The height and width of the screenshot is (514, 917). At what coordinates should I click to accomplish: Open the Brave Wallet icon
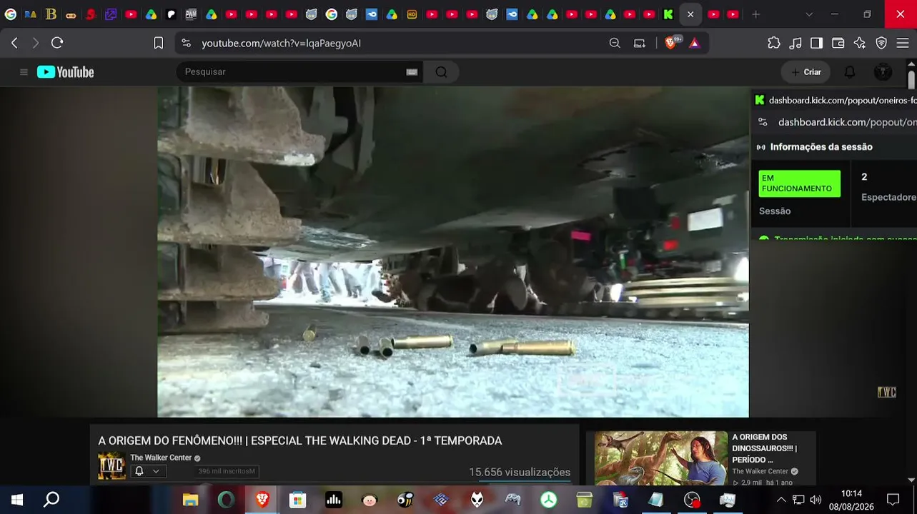(x=838, y=43)
